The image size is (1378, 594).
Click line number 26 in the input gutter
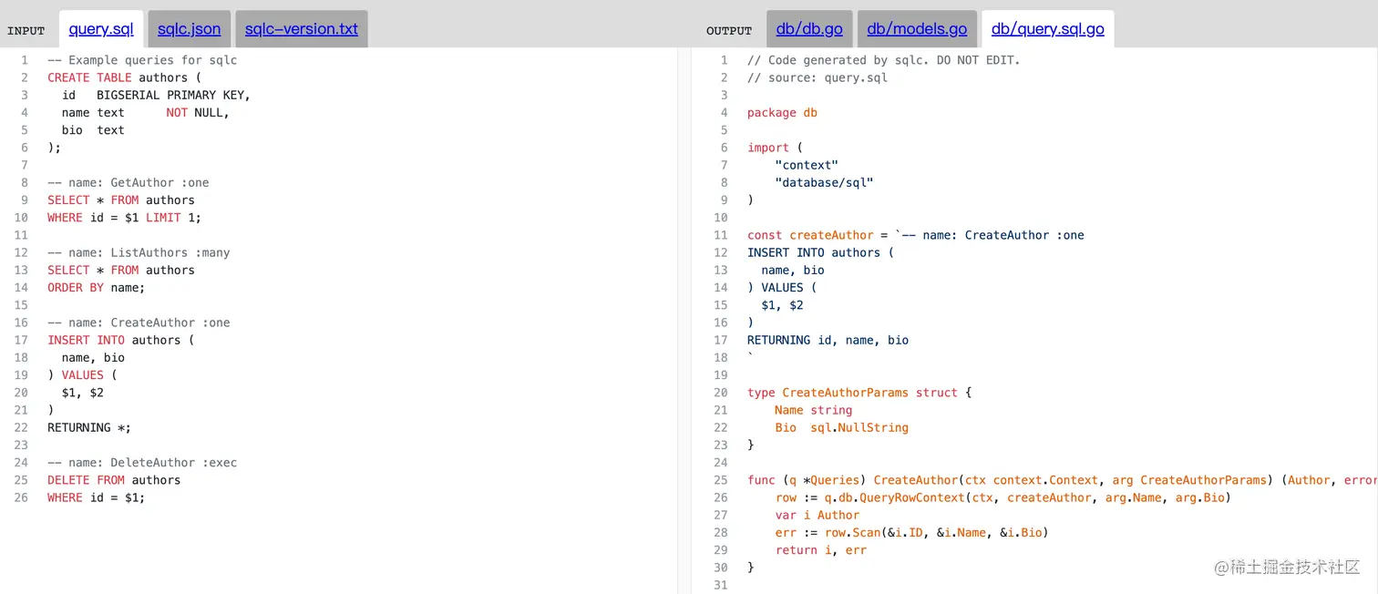point(21,497)
